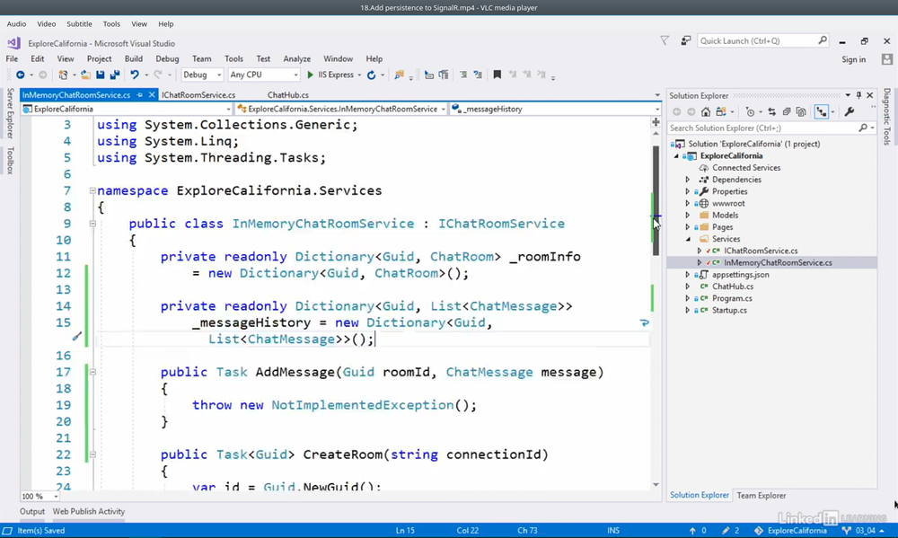Collapse the namespace block at line 7
Viewport: 898px width, 538px height.
92,190
